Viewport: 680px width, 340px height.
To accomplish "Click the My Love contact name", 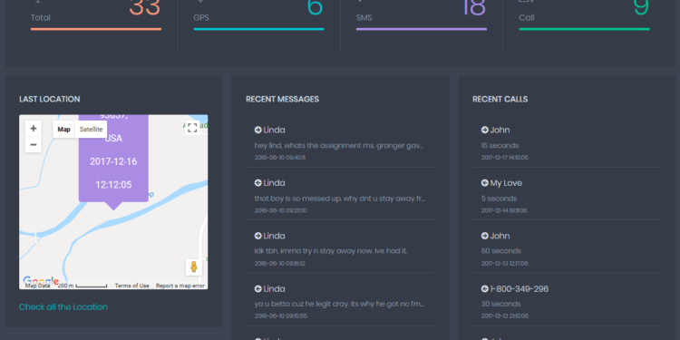I will [x=506, y=183].
